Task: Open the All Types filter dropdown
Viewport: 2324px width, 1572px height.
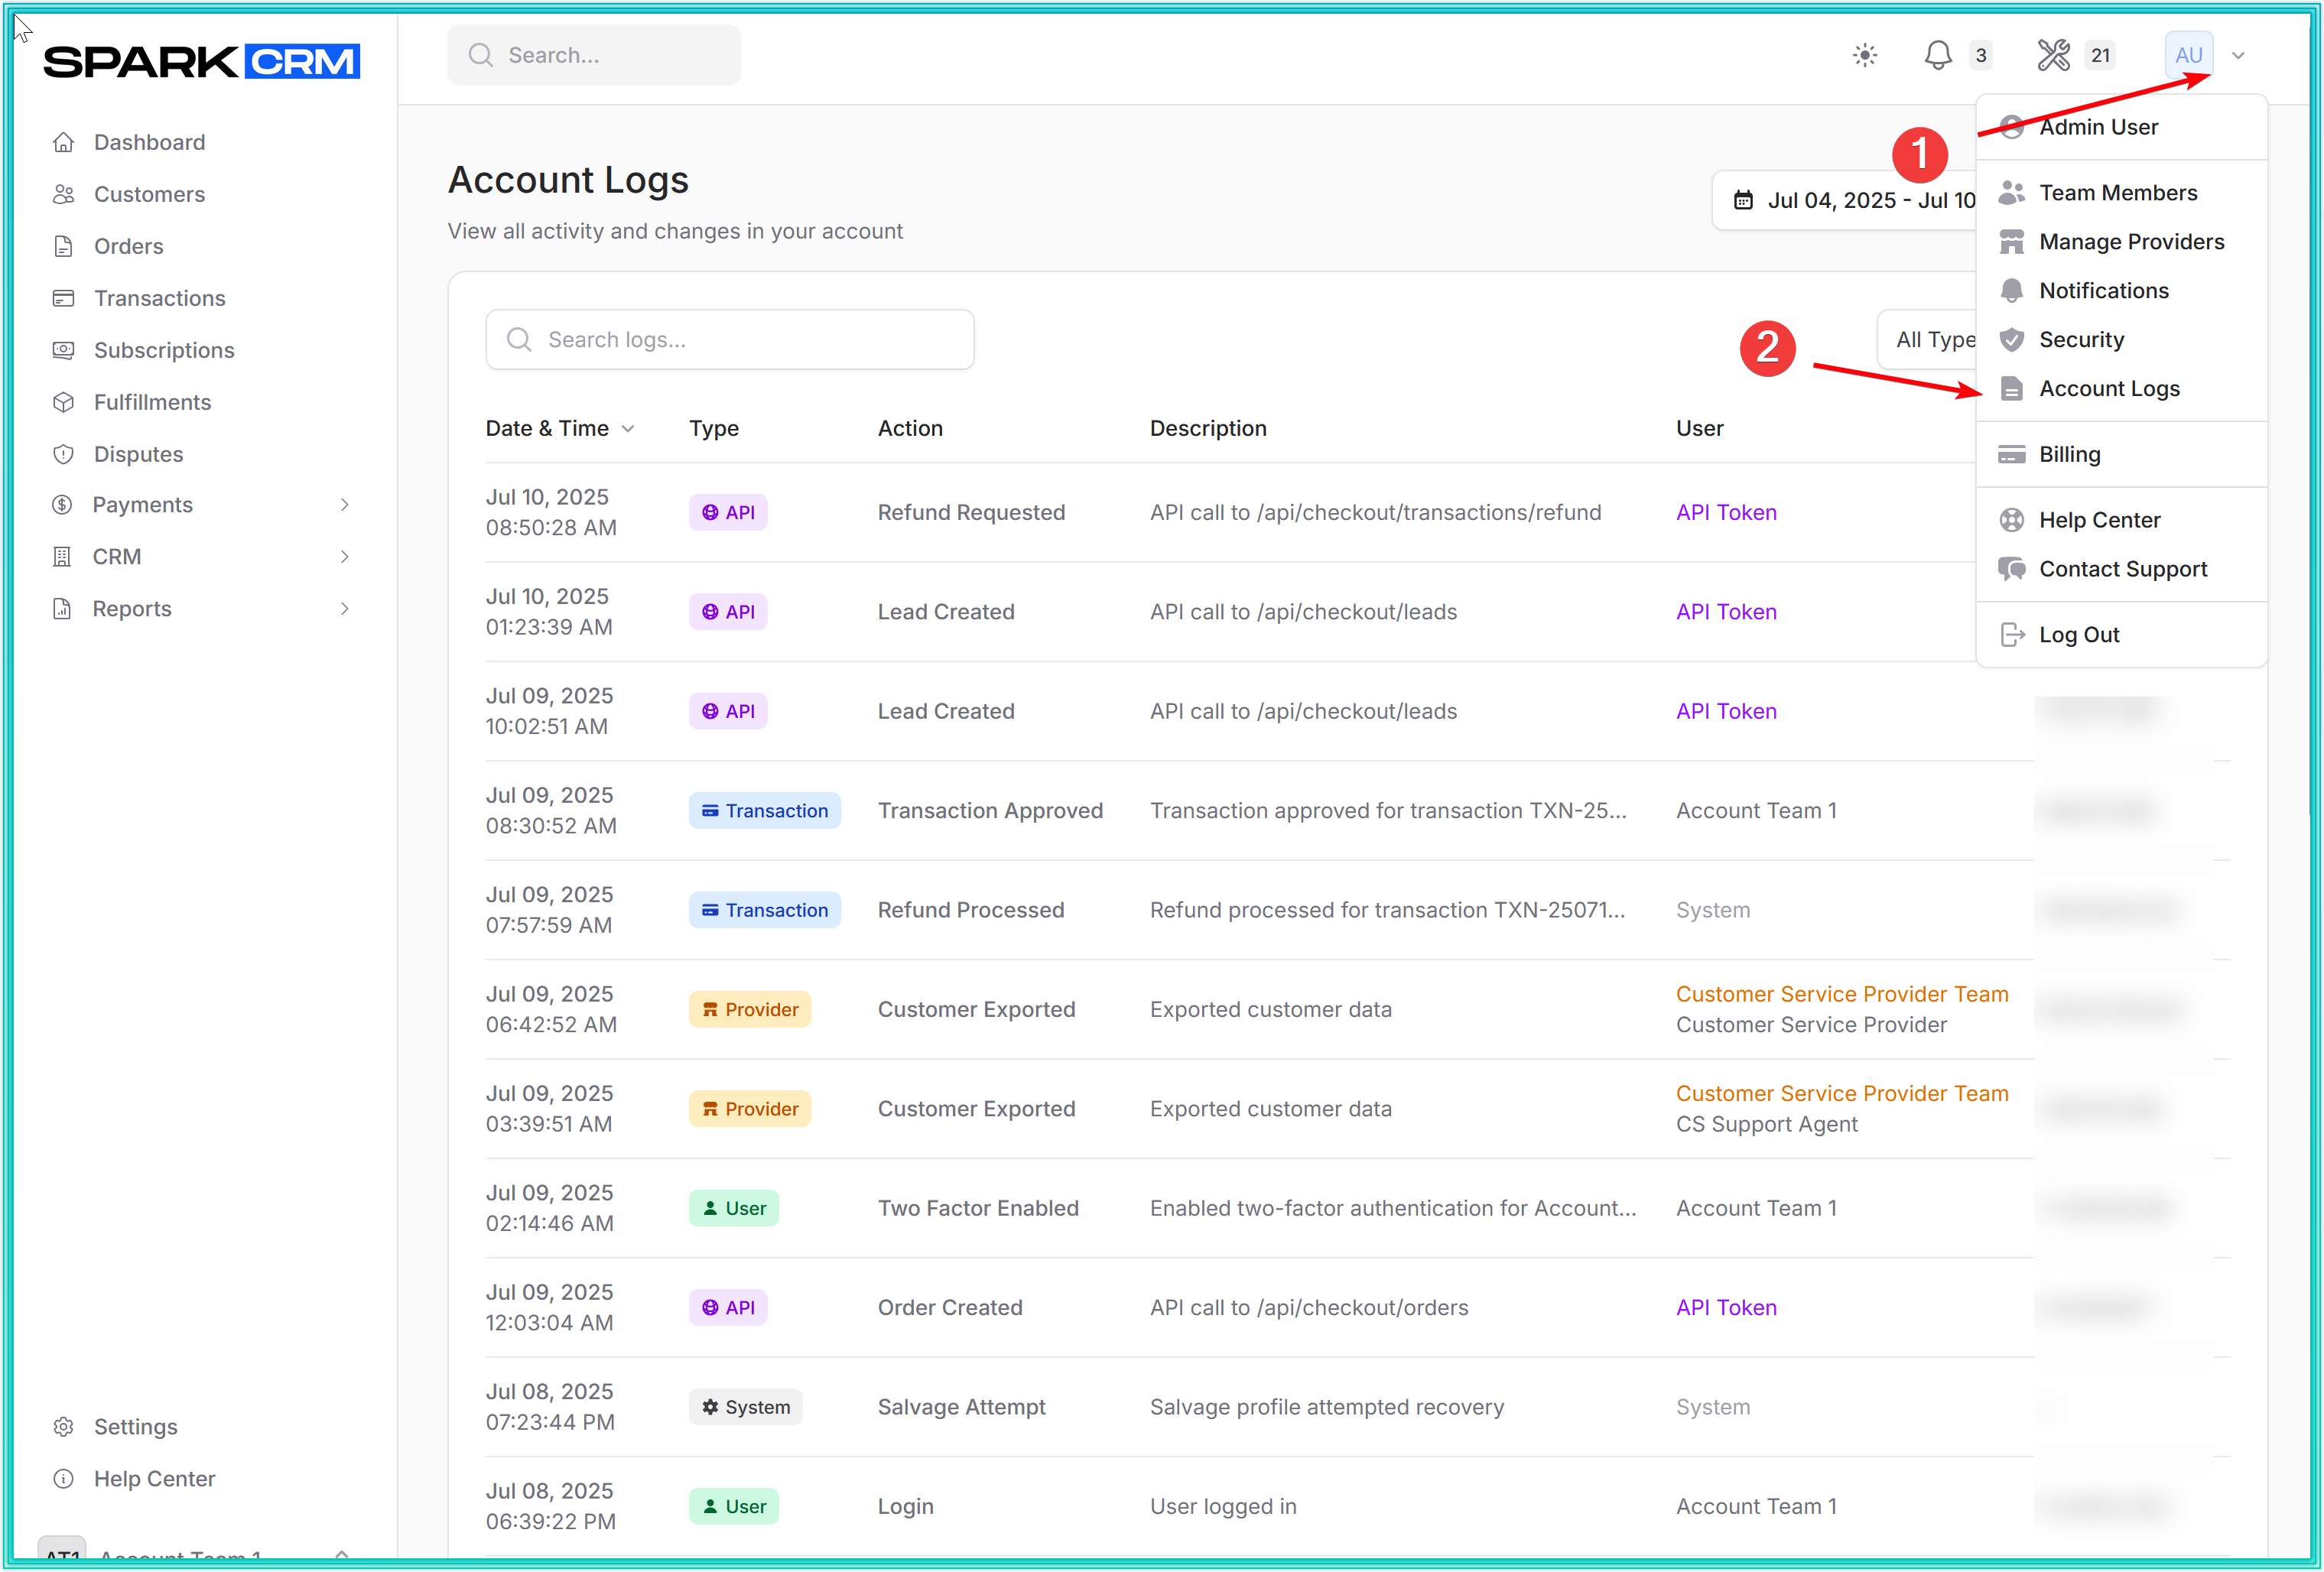Action: 1931,340
